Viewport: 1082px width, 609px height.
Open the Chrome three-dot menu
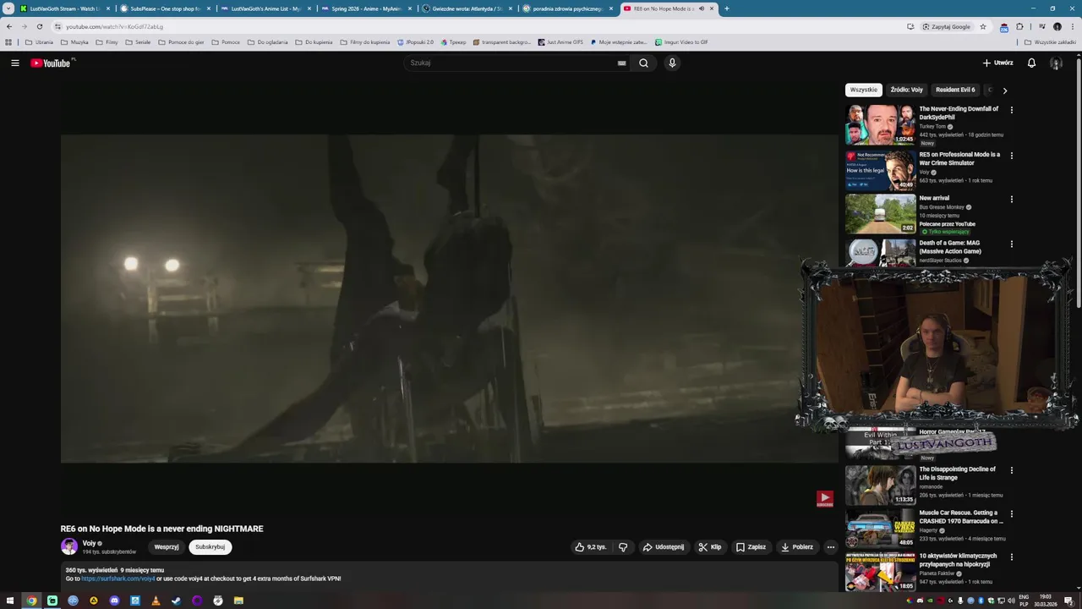click(1073, 26)
